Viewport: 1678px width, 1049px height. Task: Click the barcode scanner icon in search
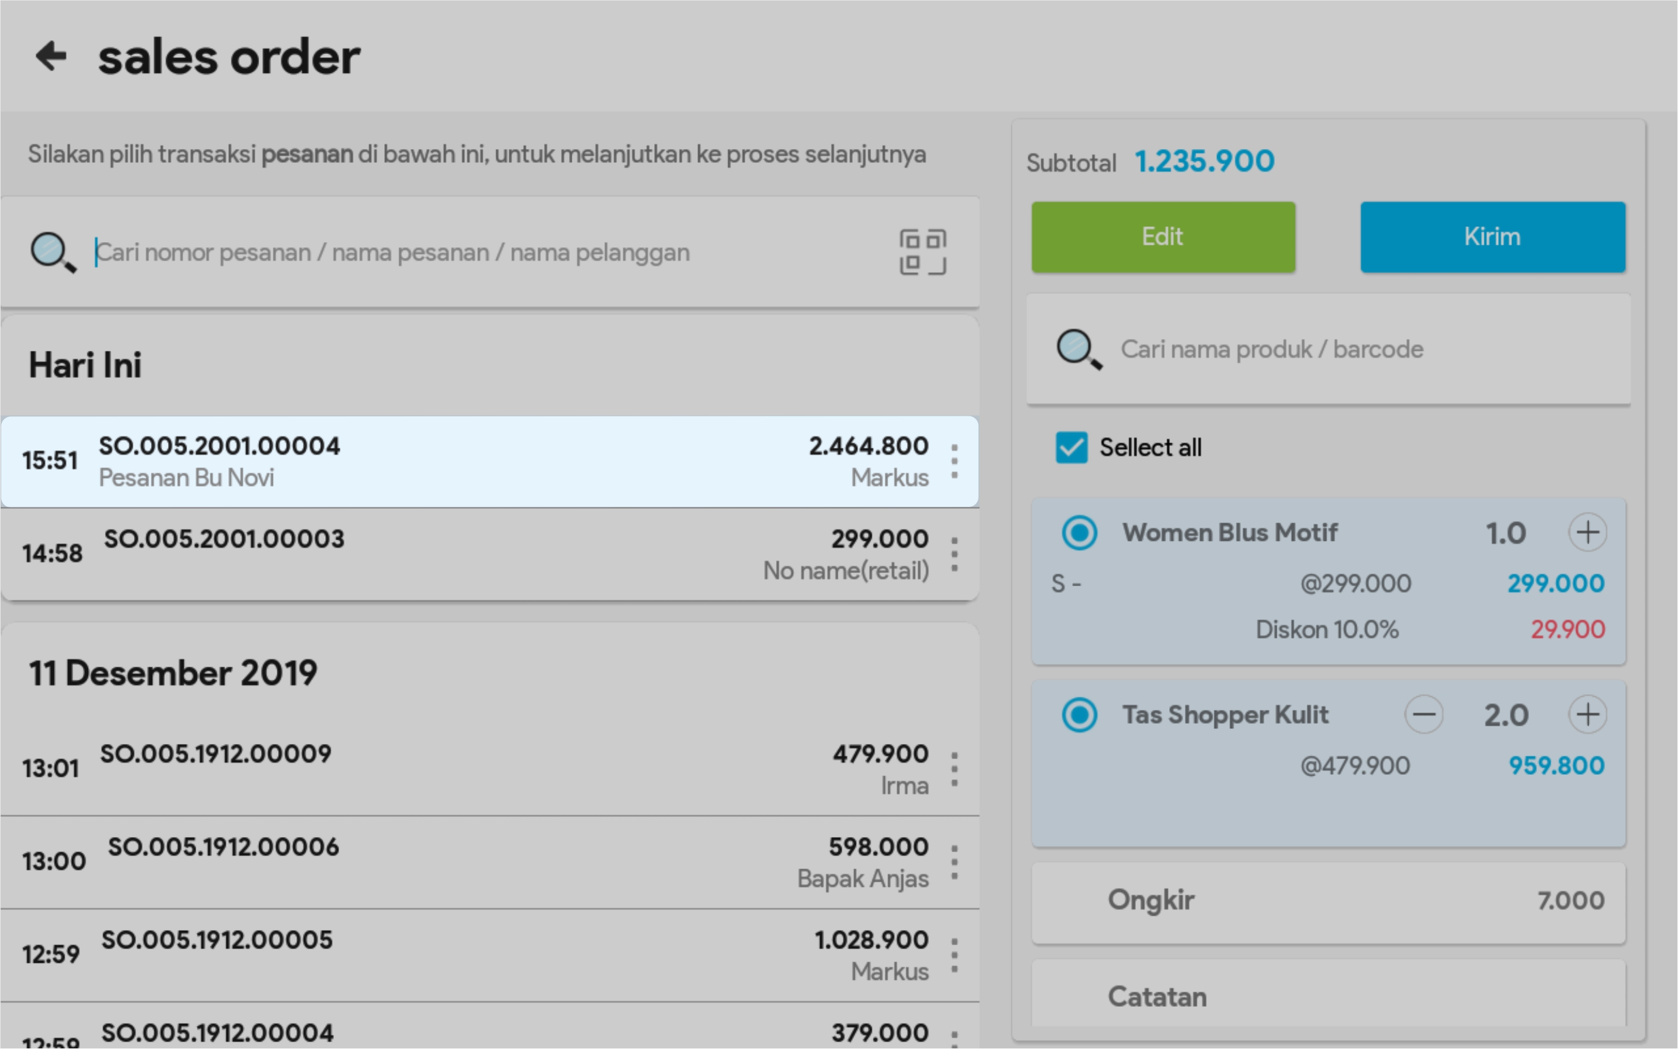923,252
